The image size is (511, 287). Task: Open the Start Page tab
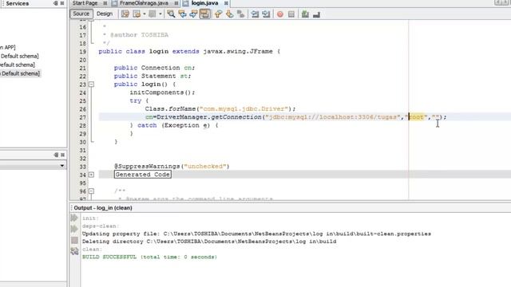[x=85, y=3]
